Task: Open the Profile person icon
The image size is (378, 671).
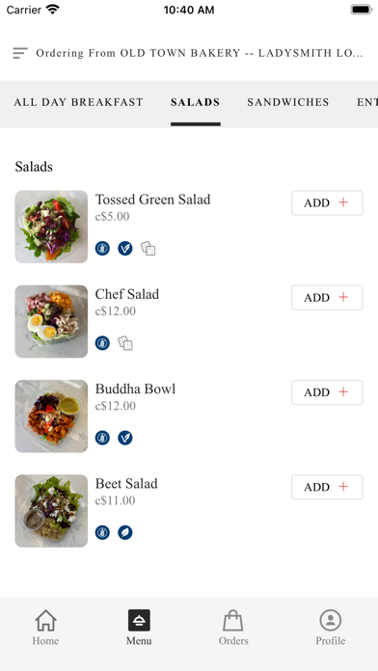Action: tap(331, 621)
